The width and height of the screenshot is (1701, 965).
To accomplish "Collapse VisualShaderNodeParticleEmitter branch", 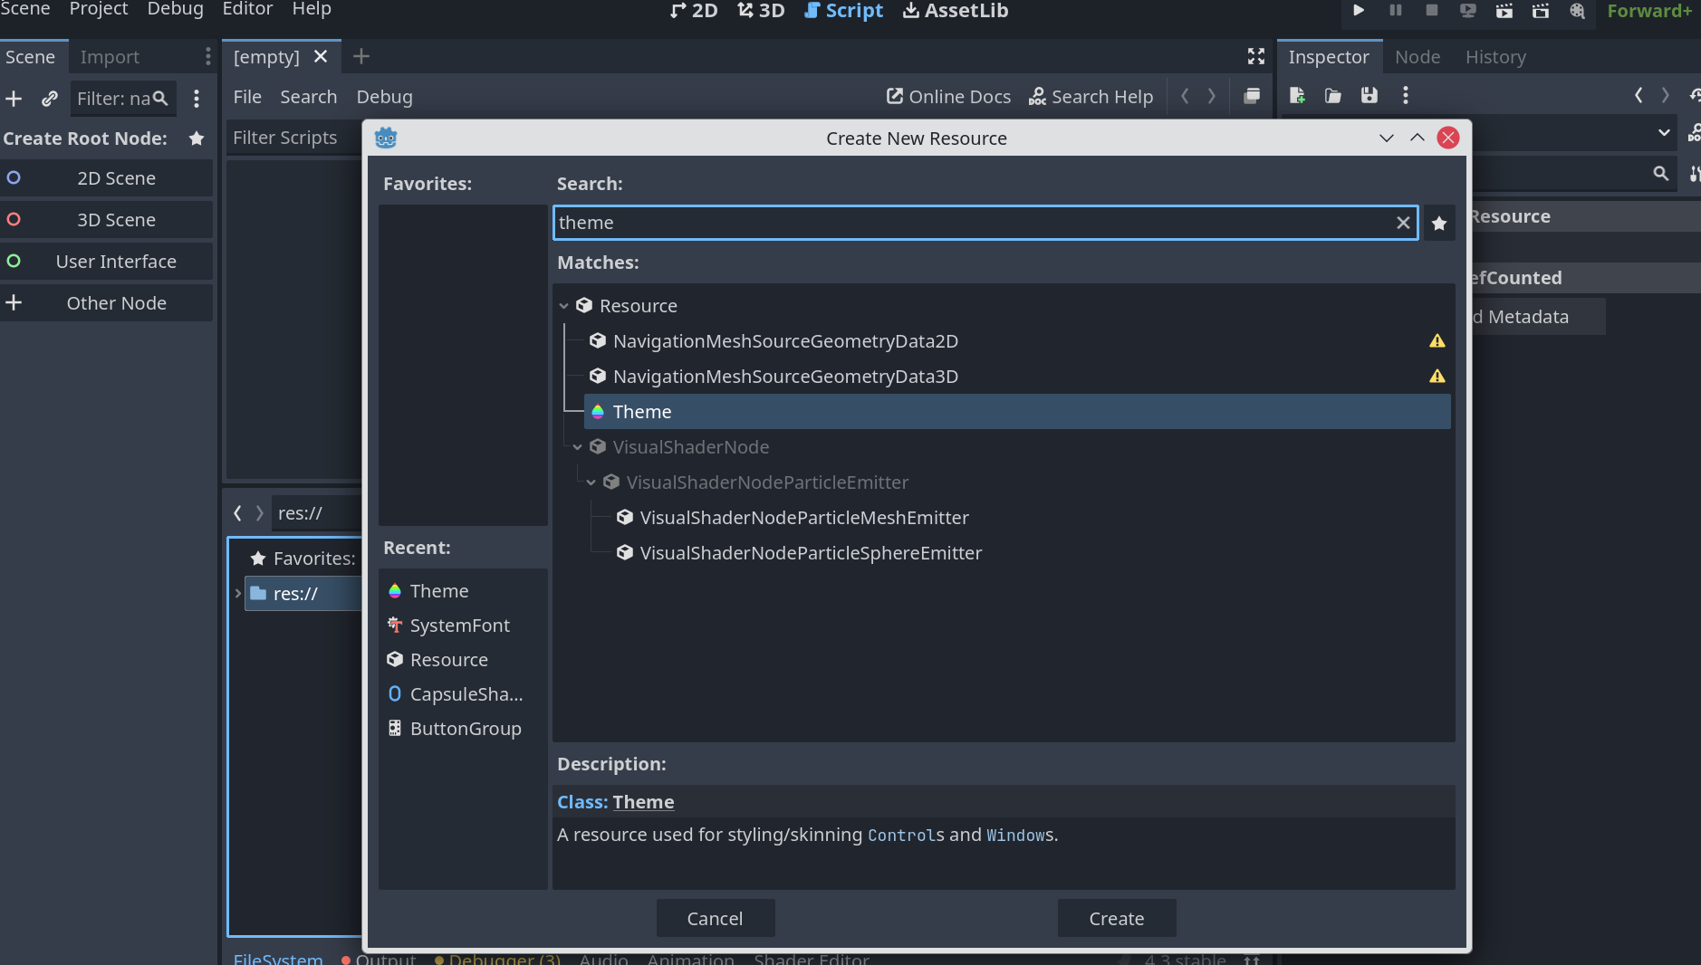I will coord(591,482).
